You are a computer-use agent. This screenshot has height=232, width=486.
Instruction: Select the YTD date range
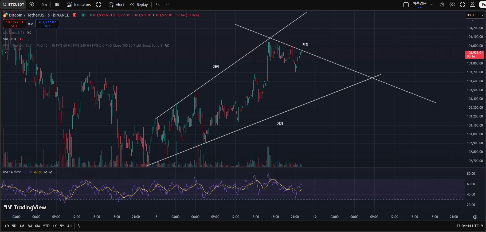[x=46, y=226]
